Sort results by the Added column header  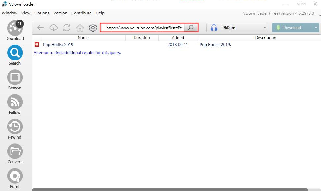click(178, 38)
